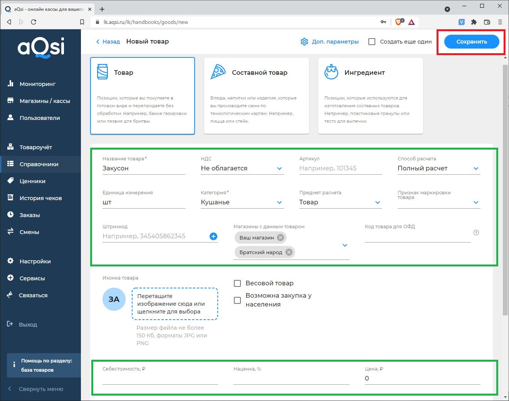This screenshot has width=509, height=401.
Task: Remove the Ваш магазин chip
Action: click(x=281, y=238)
